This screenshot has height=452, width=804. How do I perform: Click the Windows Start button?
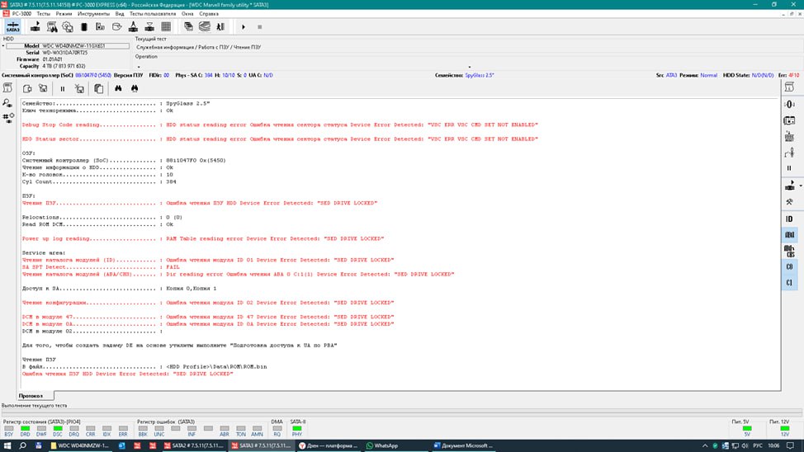[x=7, y=446]
